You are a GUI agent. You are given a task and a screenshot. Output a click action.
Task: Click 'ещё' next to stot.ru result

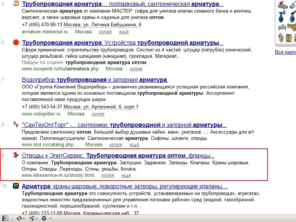point(134,145)
